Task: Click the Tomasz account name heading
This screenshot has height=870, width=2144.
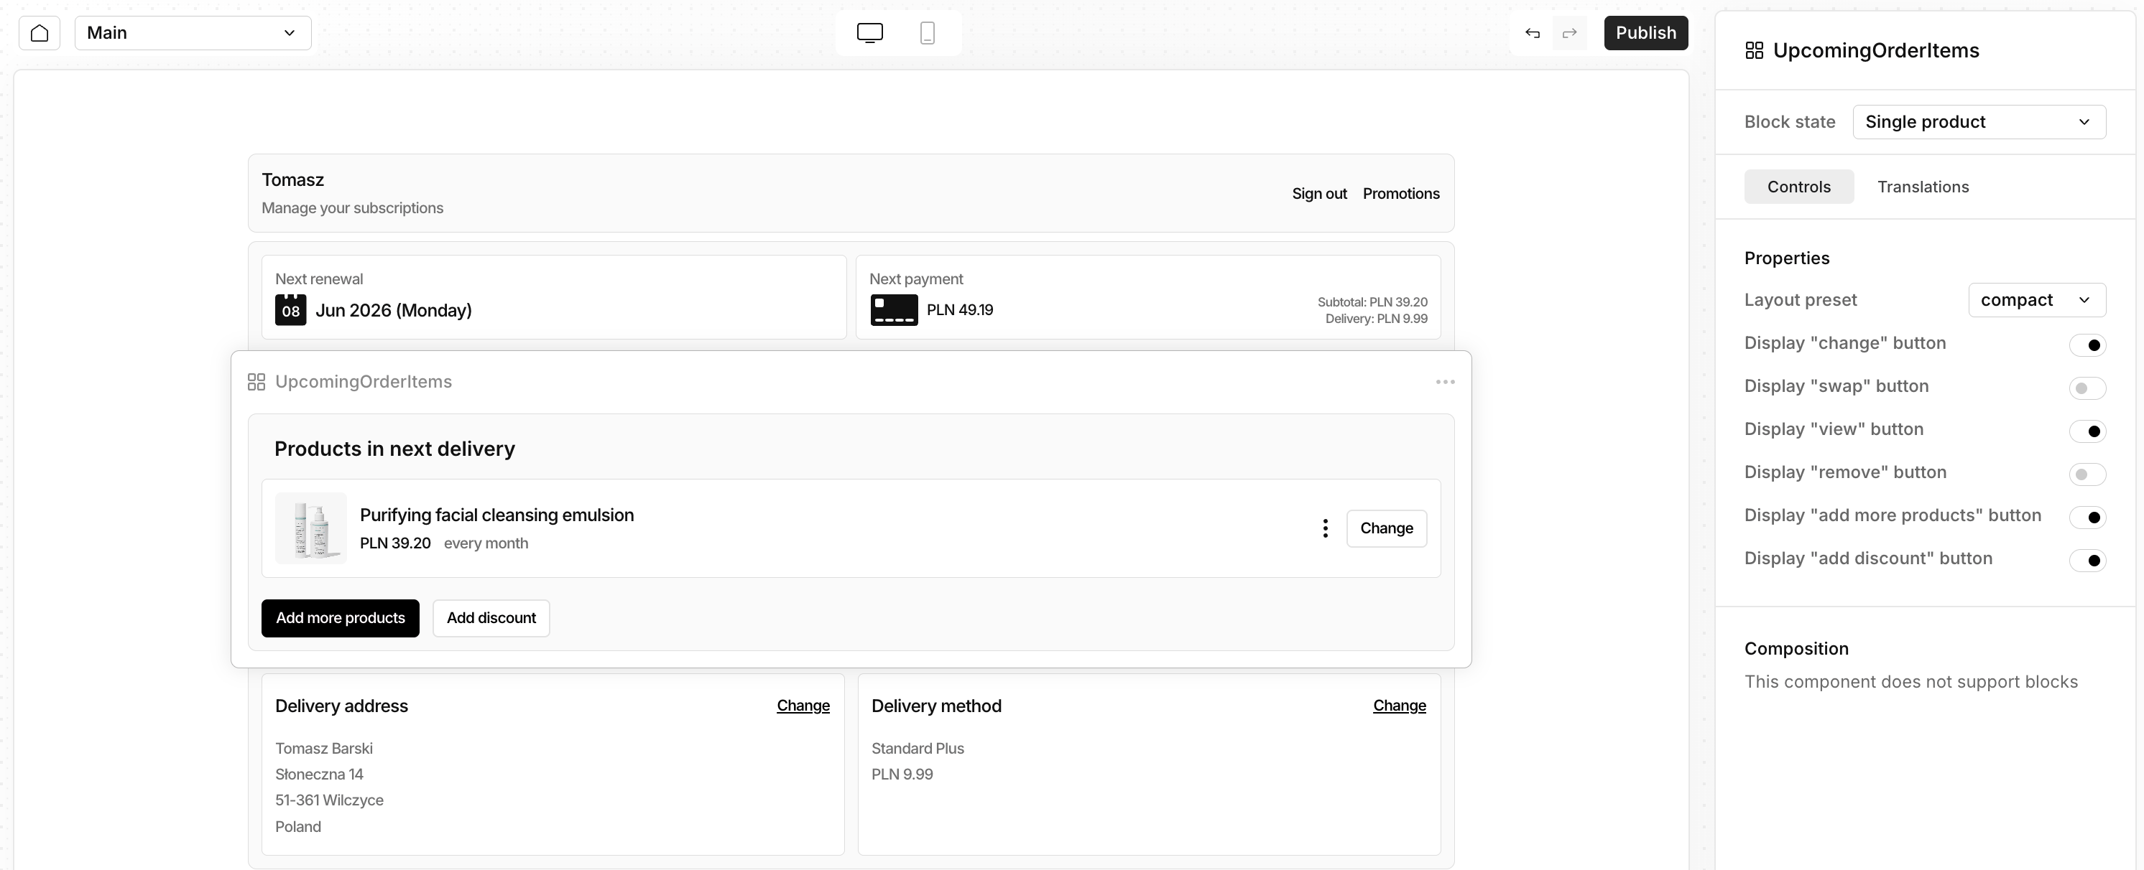Action: [x=293, y=179]
